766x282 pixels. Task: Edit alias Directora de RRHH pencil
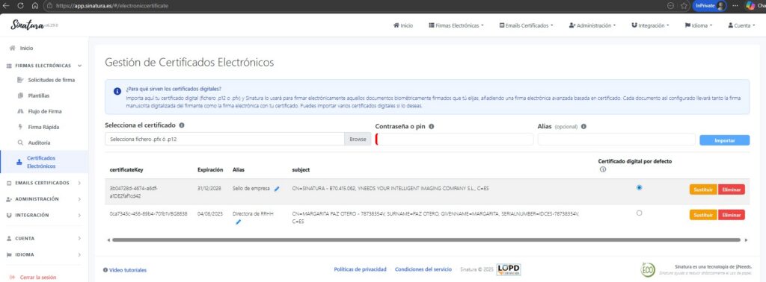coord(238,222)
